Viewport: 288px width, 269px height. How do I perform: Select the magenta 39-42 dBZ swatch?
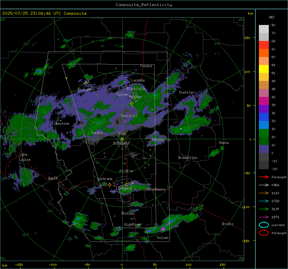pyautogui.click(x=264, y=101)
